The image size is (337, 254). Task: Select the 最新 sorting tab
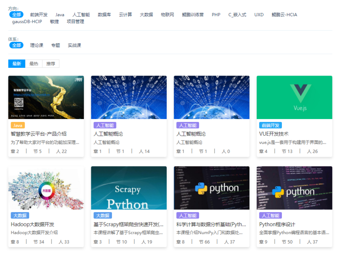click(x=17, y=63)
